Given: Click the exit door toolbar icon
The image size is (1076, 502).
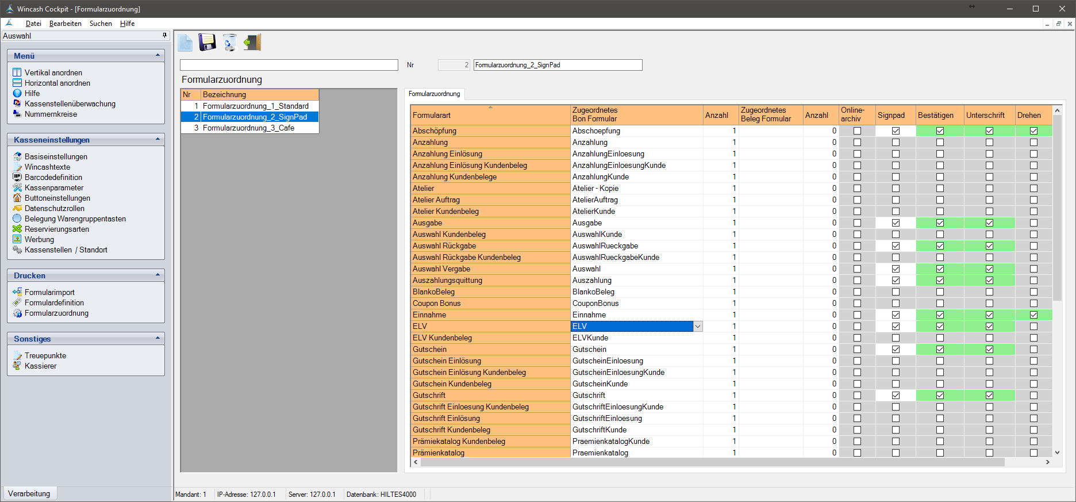Looking at the screenshot, I should tap(252, 43).
